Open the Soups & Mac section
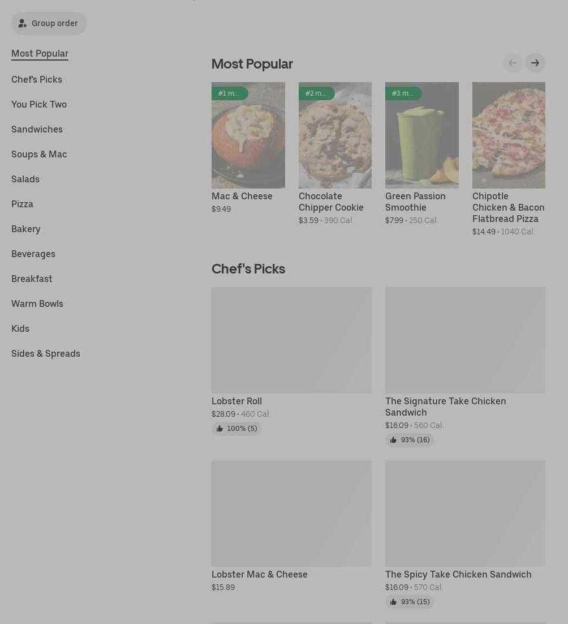The image size is (568, 624). [x=39, y=154]
